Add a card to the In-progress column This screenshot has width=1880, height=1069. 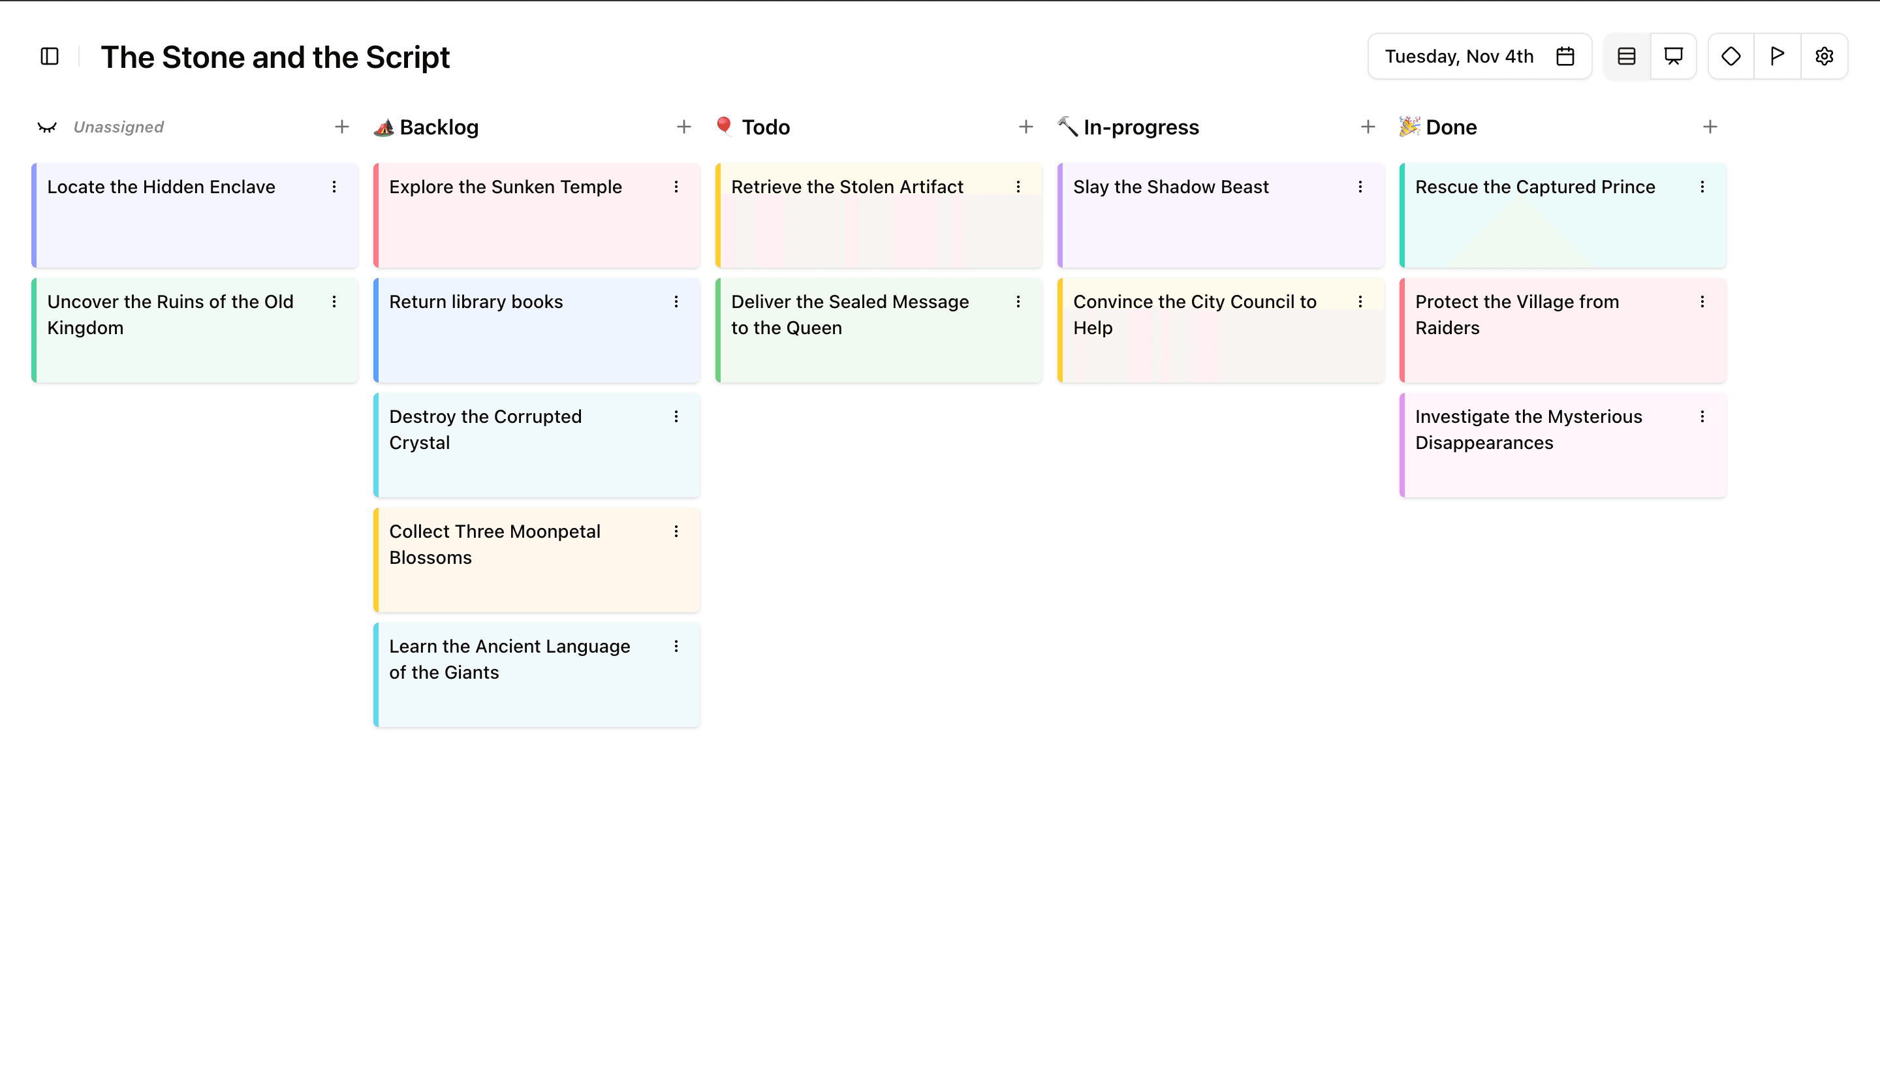pyautogui.click(x=1368, y=127)
